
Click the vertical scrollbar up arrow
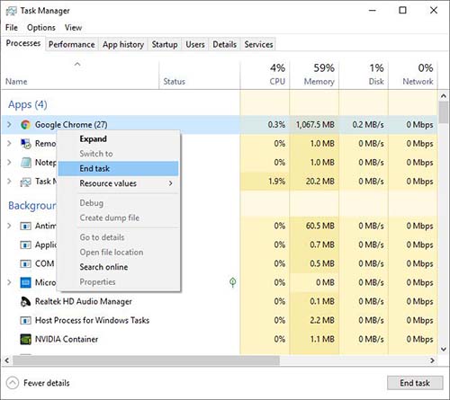[444, 96]
